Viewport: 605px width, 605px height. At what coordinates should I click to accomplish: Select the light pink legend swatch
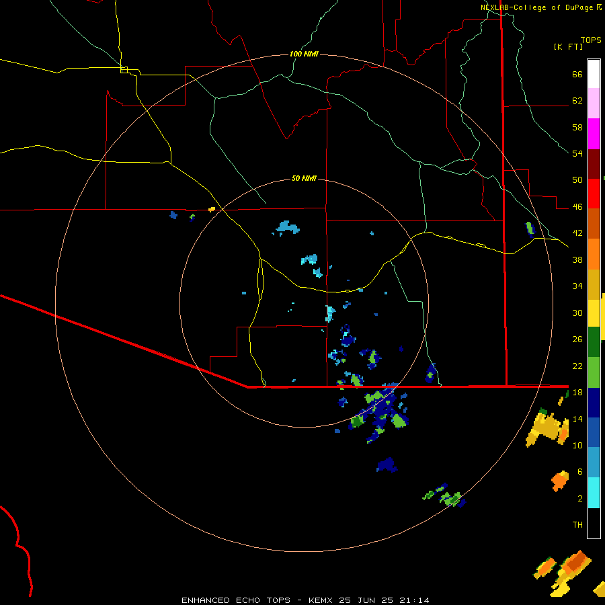tap(594, 104)
